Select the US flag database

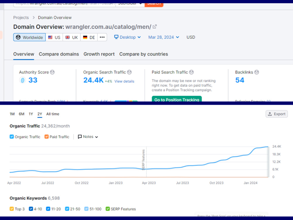point(54,37)
